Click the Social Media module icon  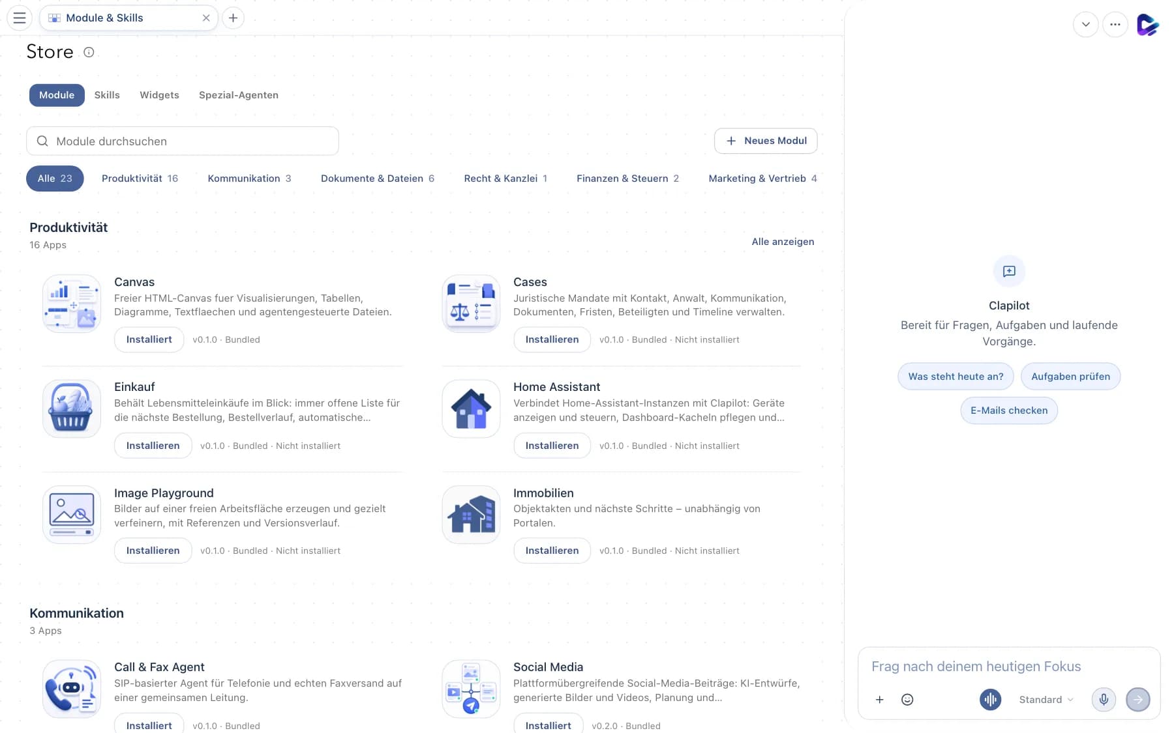(x=471, y=689)
